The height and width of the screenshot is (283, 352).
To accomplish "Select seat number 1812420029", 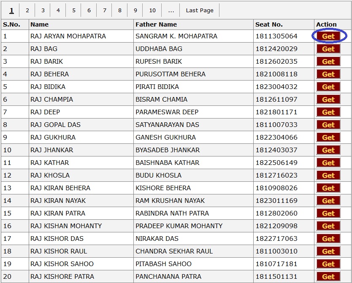I will (276, 49).
